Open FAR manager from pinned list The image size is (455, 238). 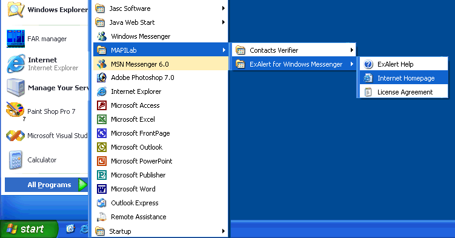[x=47, y=39]
